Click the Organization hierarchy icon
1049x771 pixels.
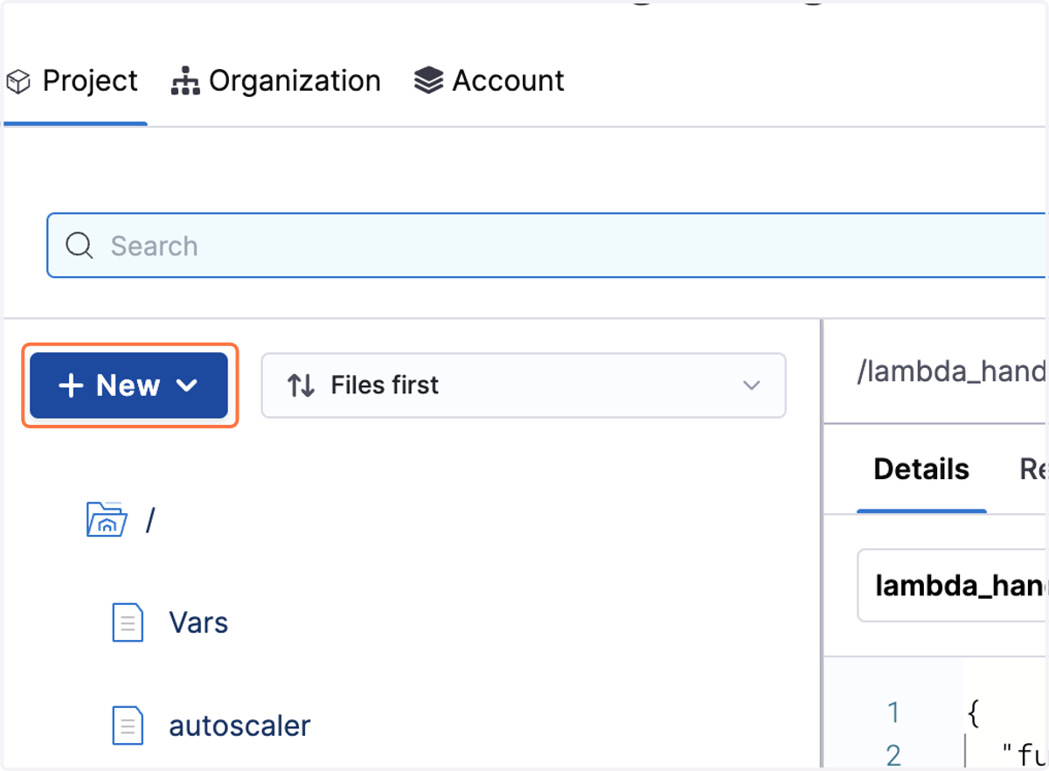184,81
